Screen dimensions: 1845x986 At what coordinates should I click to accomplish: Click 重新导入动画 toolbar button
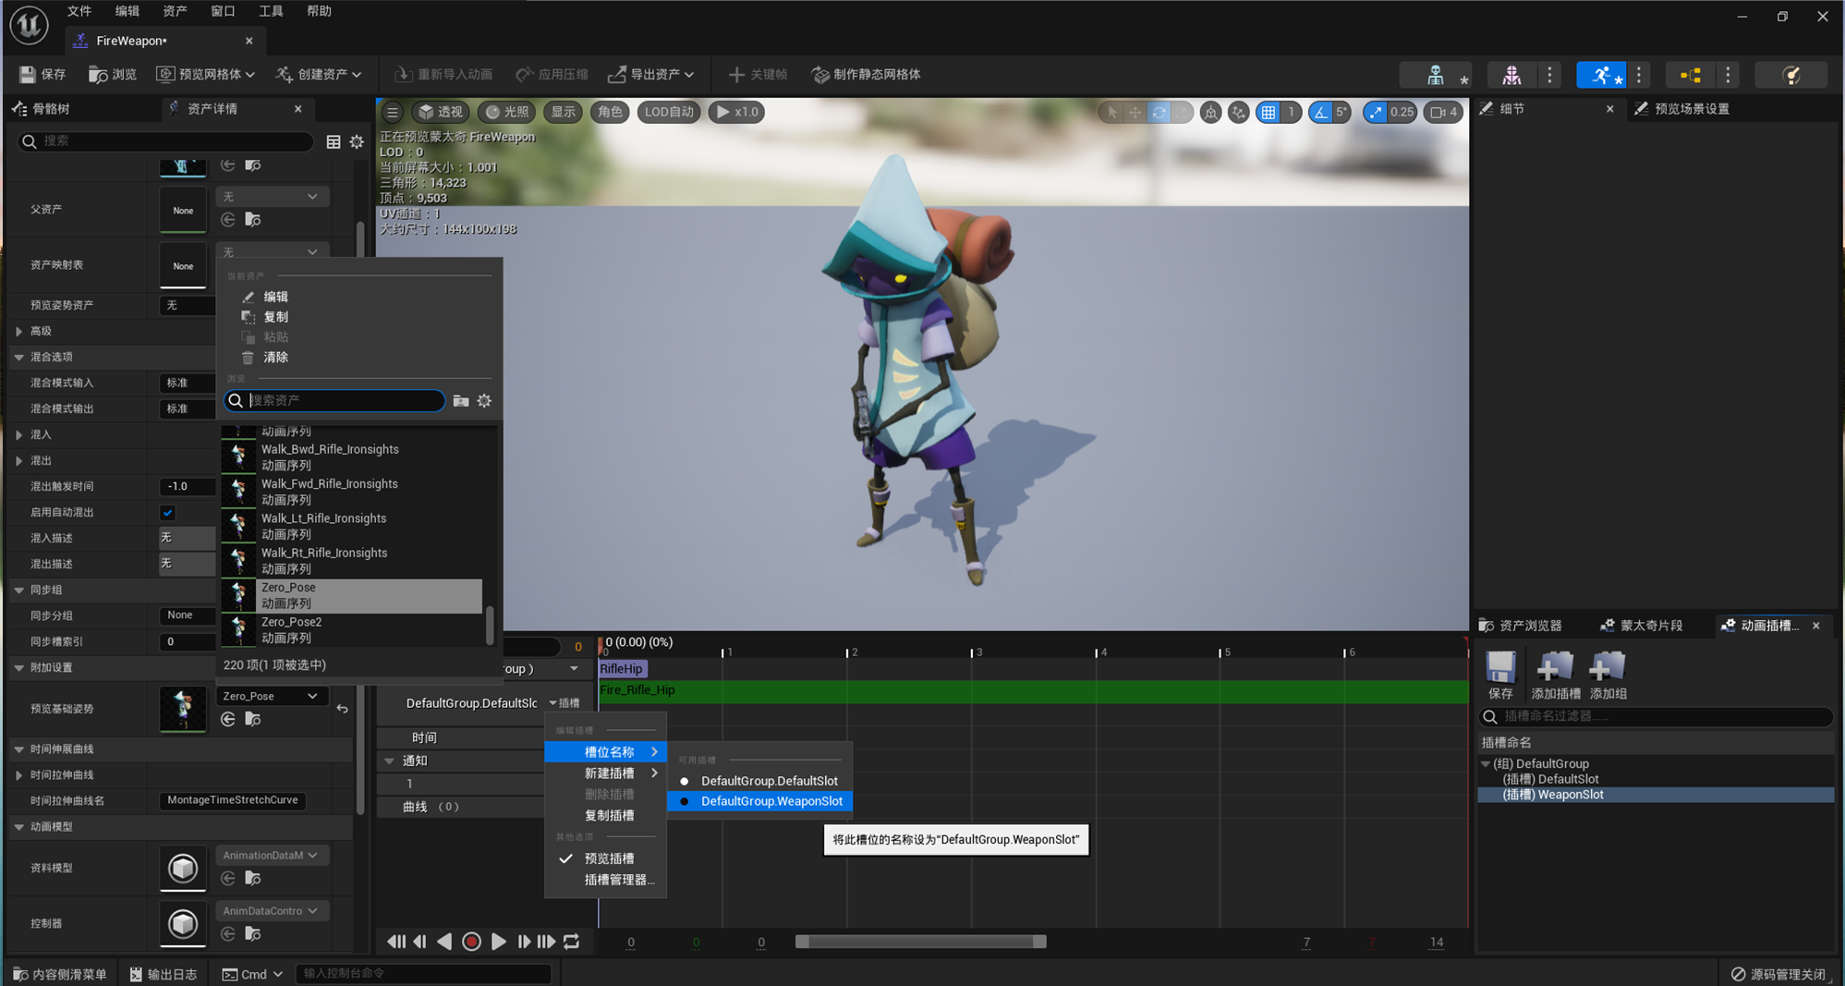(x=443, y=74)
